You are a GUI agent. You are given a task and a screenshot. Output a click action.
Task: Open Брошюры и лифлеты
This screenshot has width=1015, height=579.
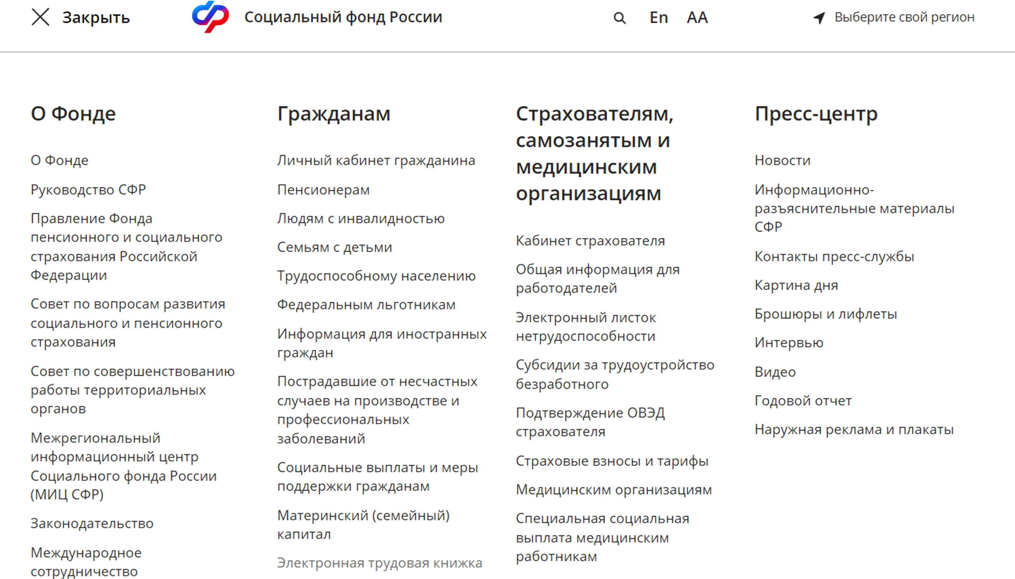(826, 314)
